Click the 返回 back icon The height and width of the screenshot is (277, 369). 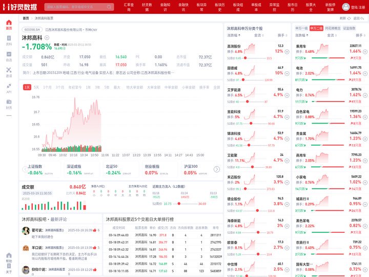[362, 18]
